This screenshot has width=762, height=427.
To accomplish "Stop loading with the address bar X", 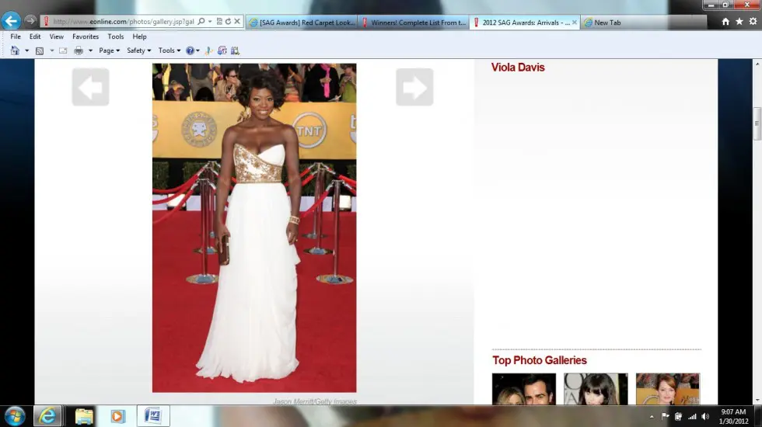I will tap(237, 22).
